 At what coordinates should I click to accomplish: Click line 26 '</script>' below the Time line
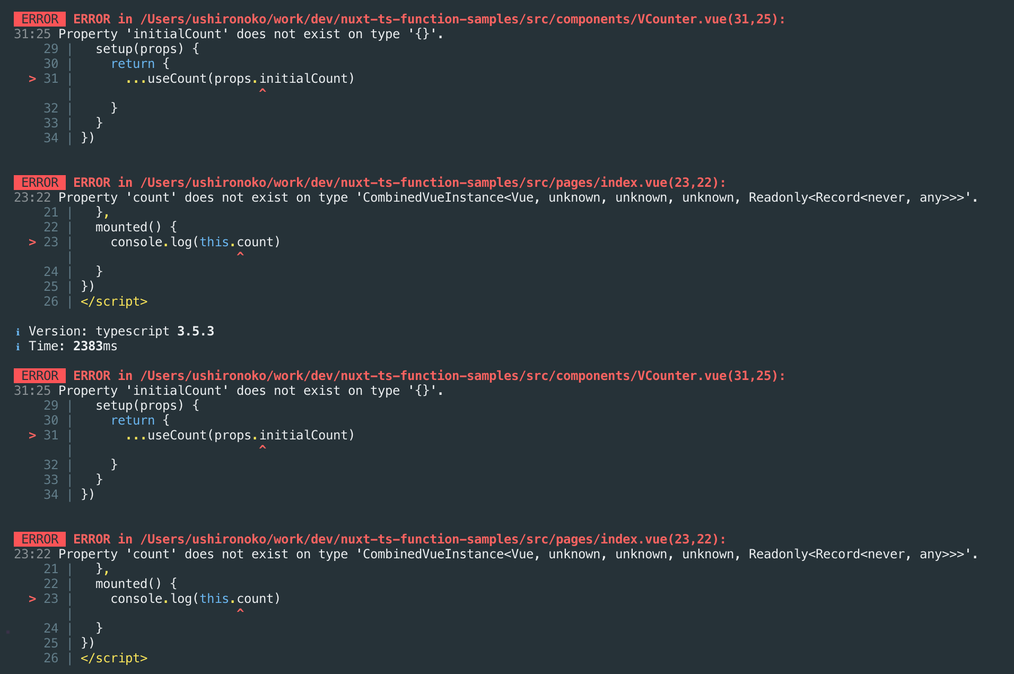114,658
